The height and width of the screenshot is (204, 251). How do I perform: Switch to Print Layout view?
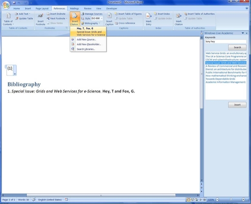[x=188, y=199]
